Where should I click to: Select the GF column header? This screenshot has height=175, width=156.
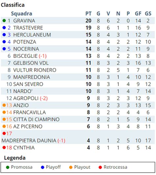[x=138, y=14]
